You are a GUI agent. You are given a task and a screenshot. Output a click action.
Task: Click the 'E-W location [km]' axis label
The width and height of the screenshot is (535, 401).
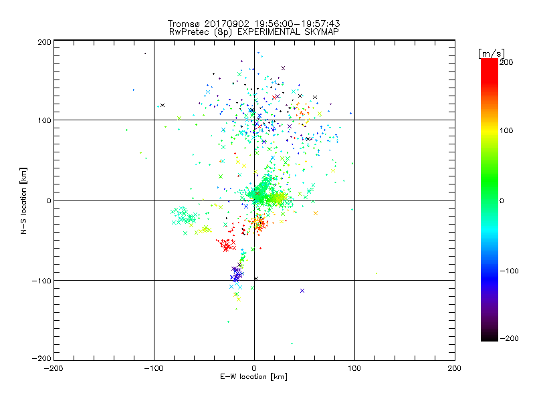coord(253,377)
